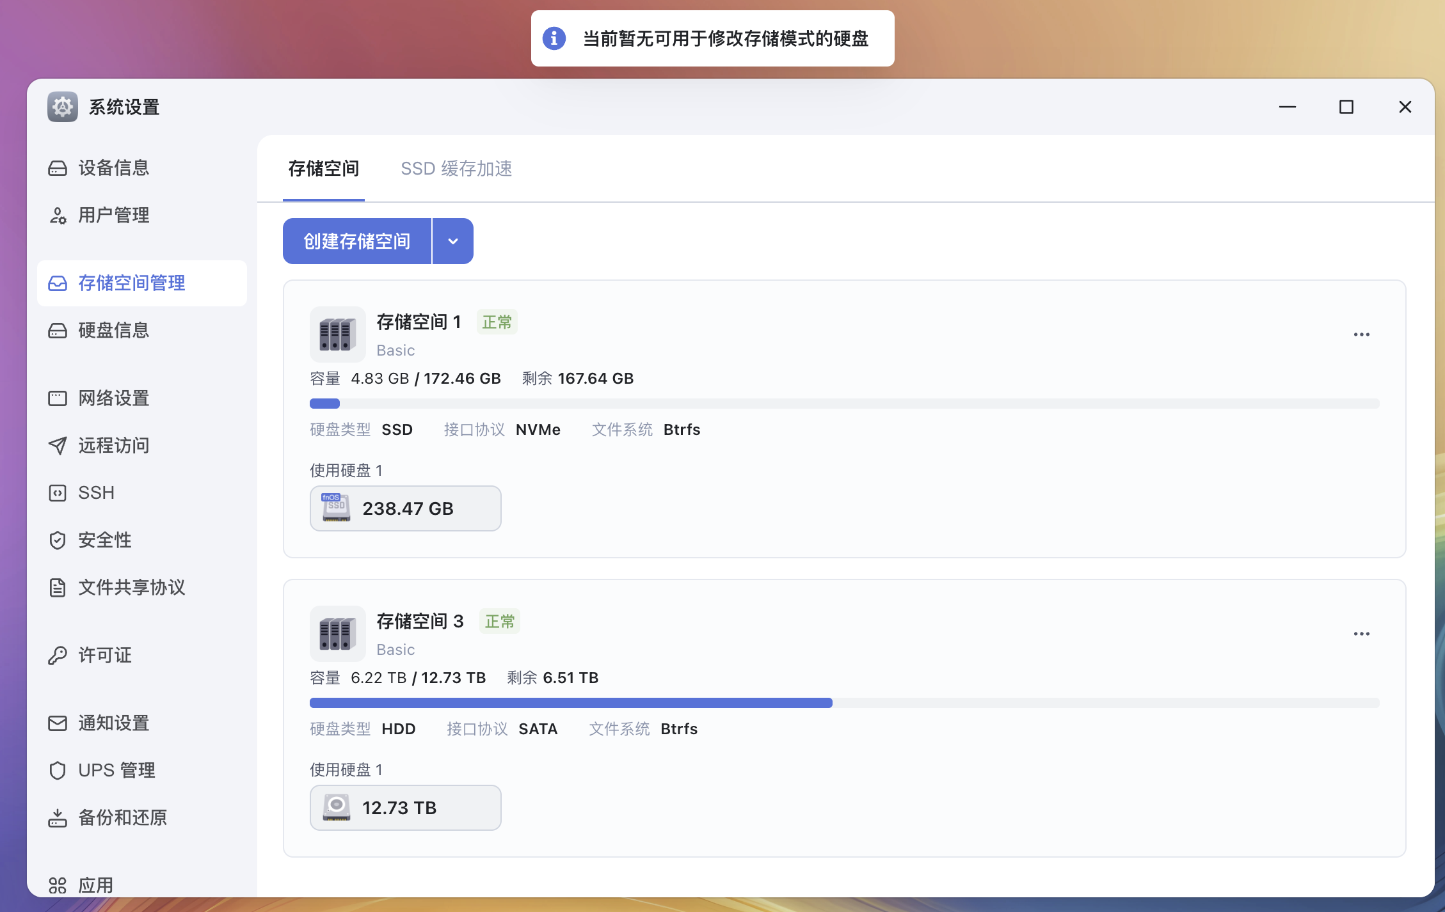Open UPS management page

click(x=116, y=771)
